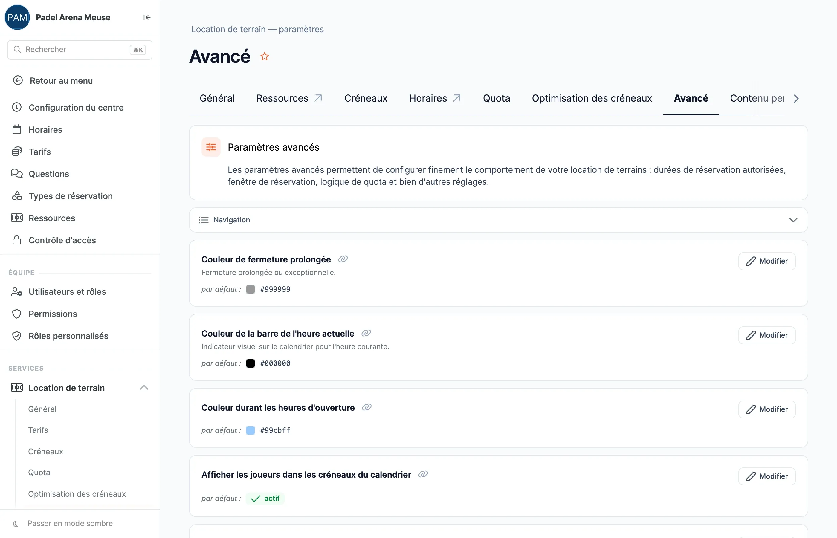Switch to the Créneaux tab
The width and height of the screenshot is (837, 538).
[x=366, y=98]
